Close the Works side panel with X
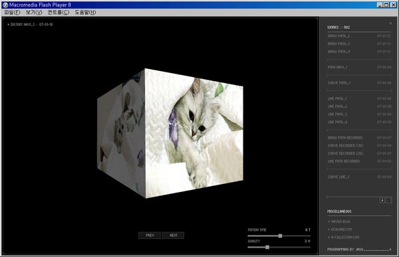The image size is (399, 257). pos(390,23)
